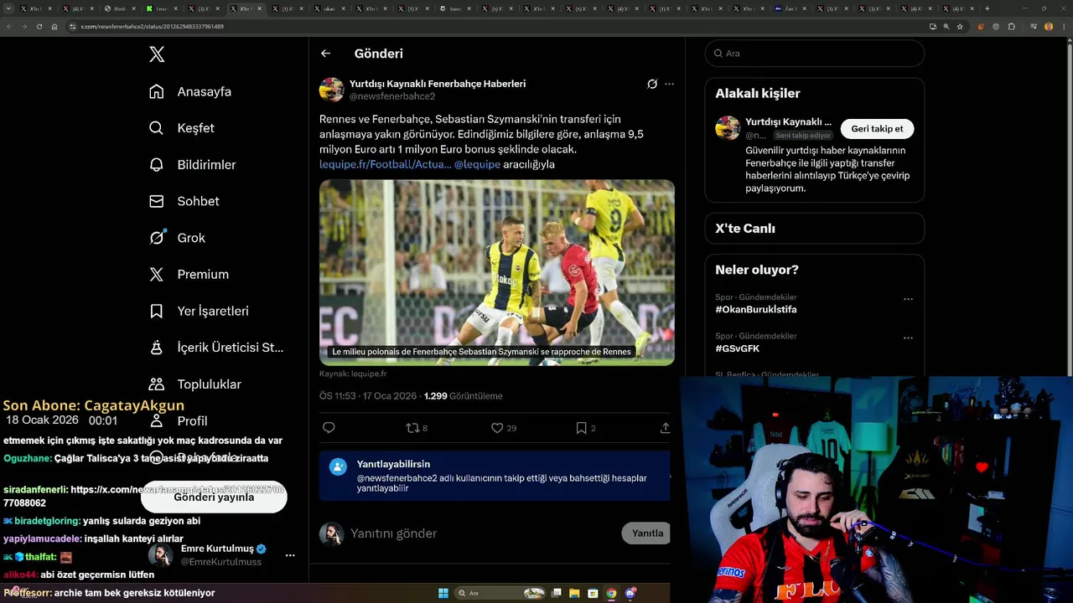
Task: Click the reply speech bubble icon
Action: 329,428
